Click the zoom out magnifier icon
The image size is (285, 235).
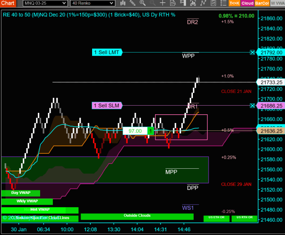152,3
